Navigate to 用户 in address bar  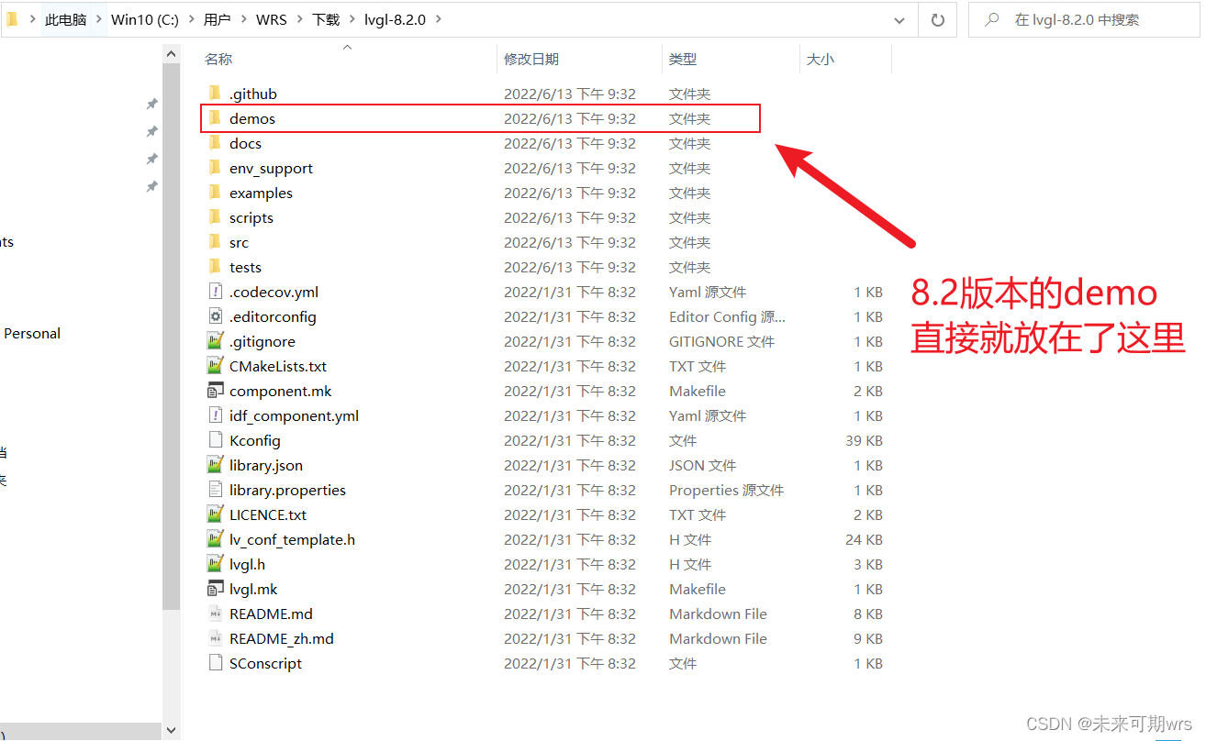pyautogui.click(x=218, y=19)
